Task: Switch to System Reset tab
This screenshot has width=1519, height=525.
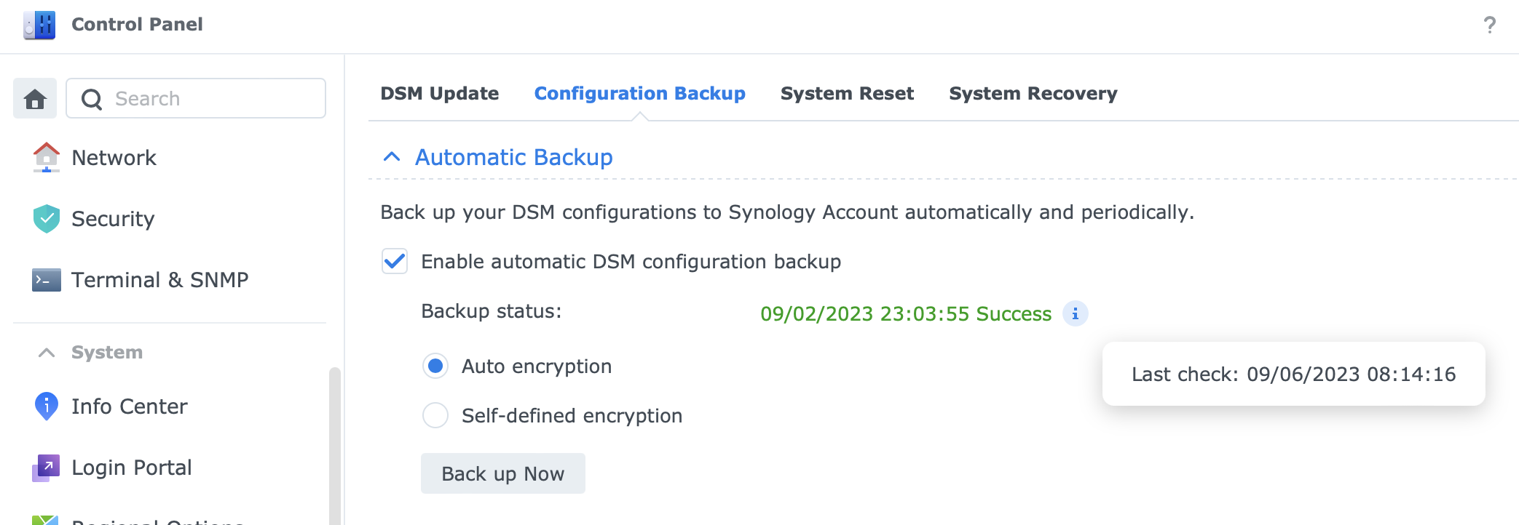Action: (847, 94)
